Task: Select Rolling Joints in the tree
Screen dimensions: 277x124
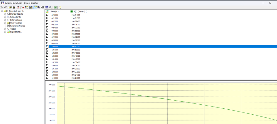Action: [15, 17]
